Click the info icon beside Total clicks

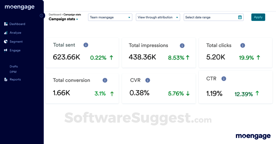[243, 45]
